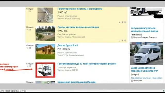
Task: Click the checkmark-like icon in the Проектирование лестниц row
Action: tap(119, 22)
